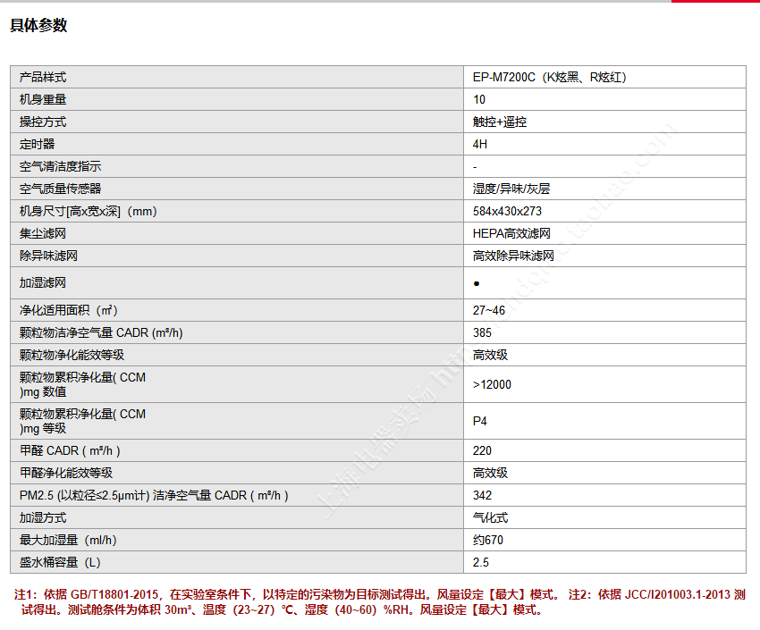Click the CCM value ">12000"
The height and width of the screenshot is (630, 760).
pyautogui.click(x=492, y=384)
